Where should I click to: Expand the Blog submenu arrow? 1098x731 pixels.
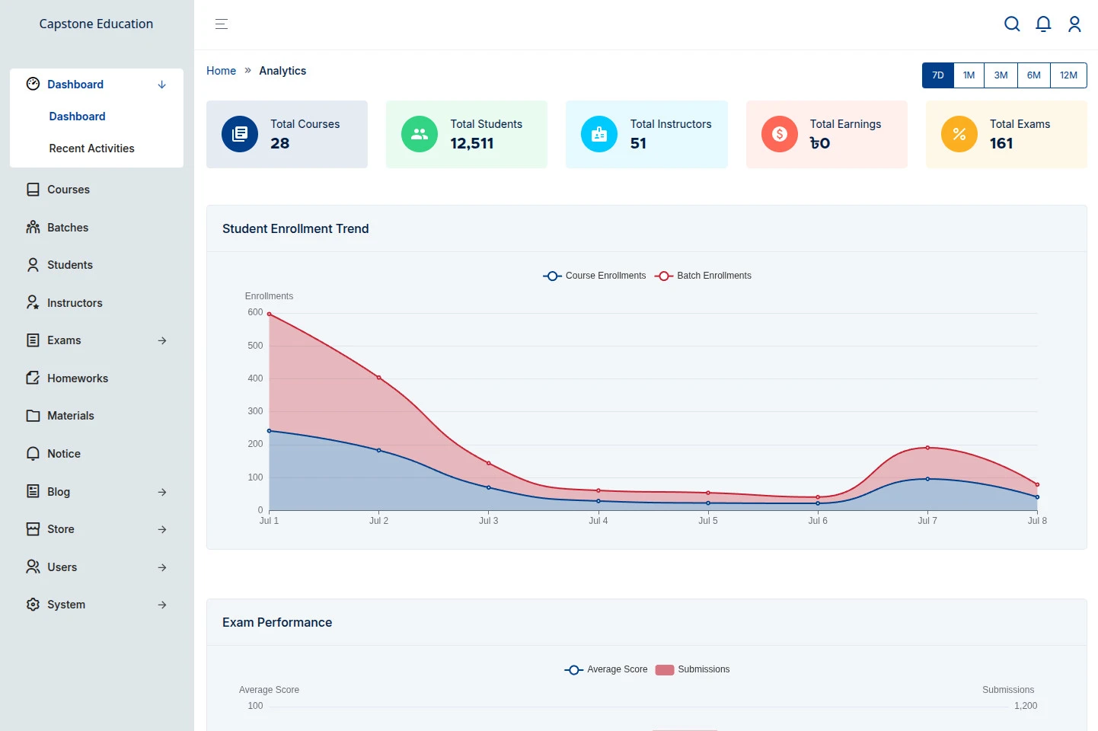pos(162,492)
